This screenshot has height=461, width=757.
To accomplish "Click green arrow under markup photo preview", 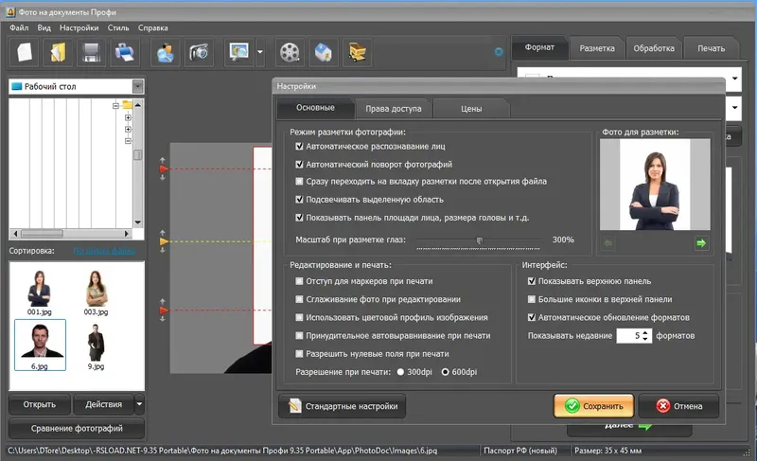I will click(701, 243).
